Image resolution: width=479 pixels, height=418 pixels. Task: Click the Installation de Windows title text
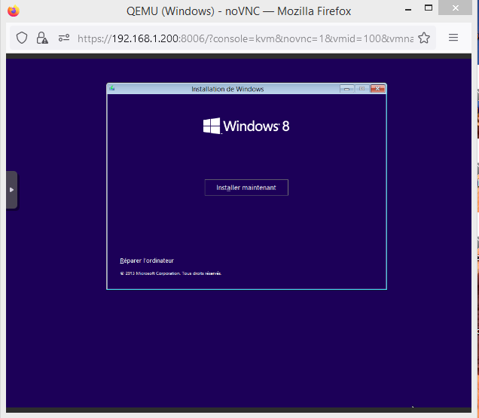pyautogui.click(x=227, y=89)
